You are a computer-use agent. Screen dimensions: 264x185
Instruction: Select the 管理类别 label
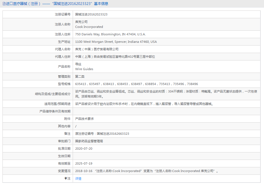(x=64, y=76)
